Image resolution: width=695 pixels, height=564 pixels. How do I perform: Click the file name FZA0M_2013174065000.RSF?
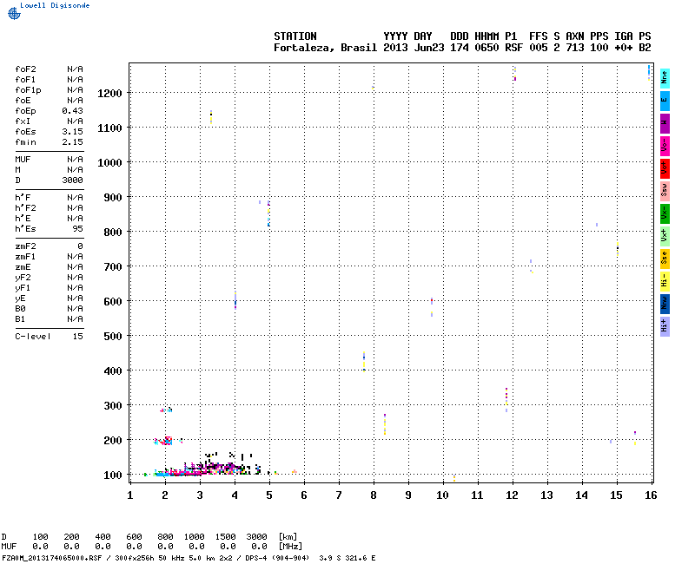(52, 558)
